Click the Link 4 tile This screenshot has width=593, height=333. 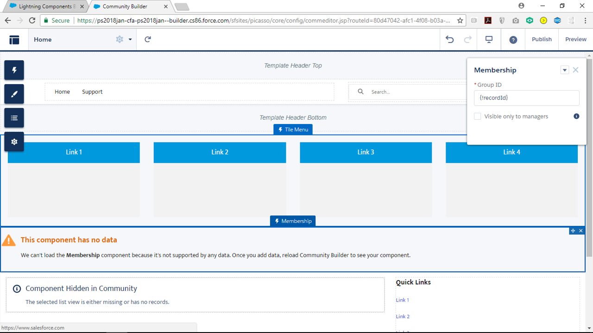[x=511, y=179]
